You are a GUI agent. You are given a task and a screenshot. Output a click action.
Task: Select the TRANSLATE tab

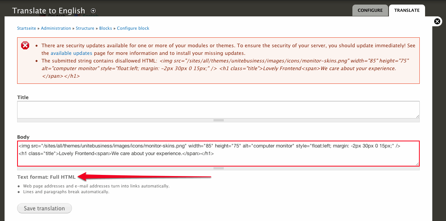[407, 10]
